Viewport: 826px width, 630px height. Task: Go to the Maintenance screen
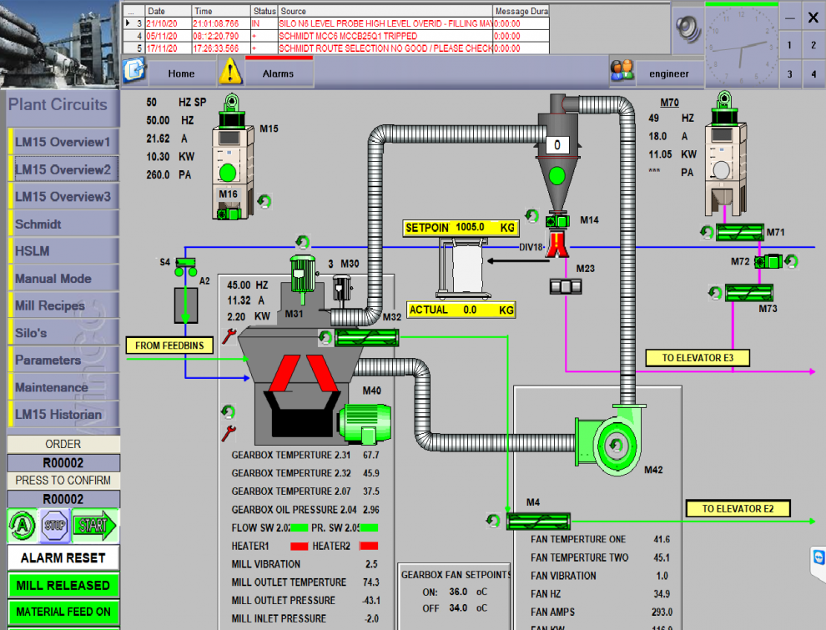point(52,387)
